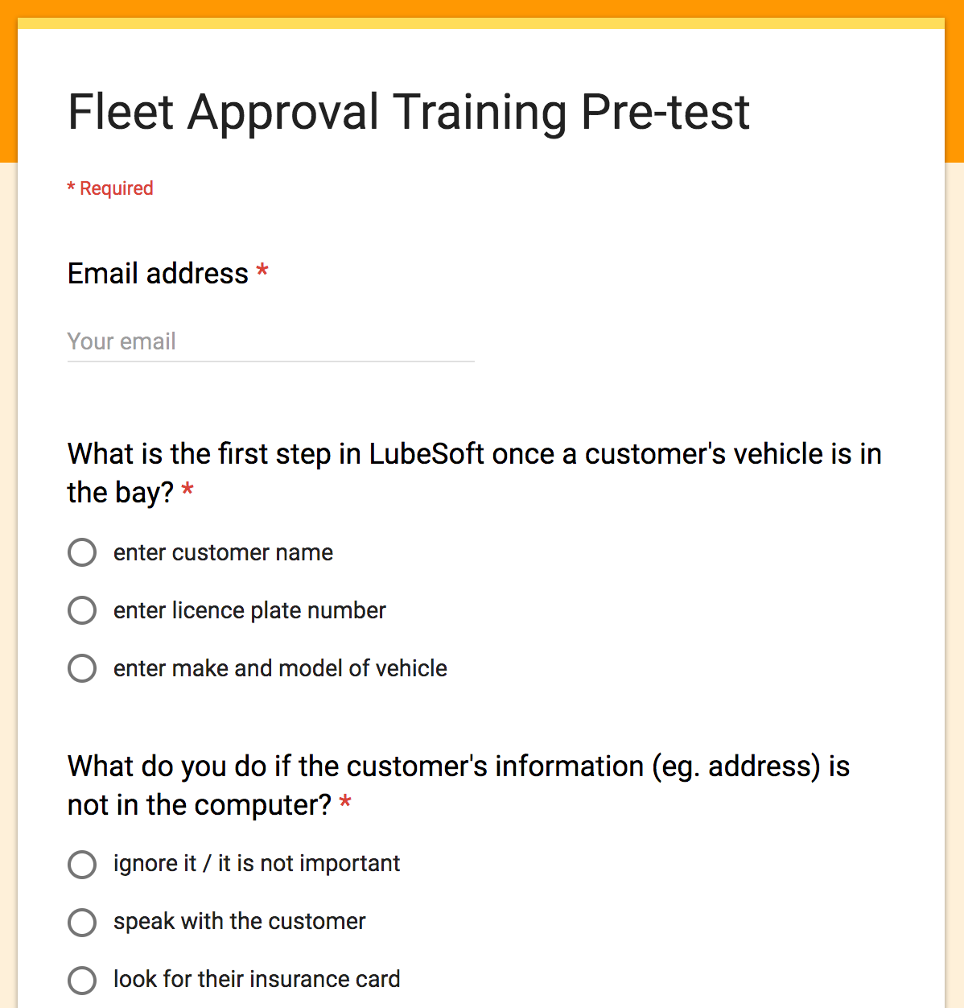Click "look for their insurance card" label text
Viewport: 964px width, 1008px height.
click(257, 979)
